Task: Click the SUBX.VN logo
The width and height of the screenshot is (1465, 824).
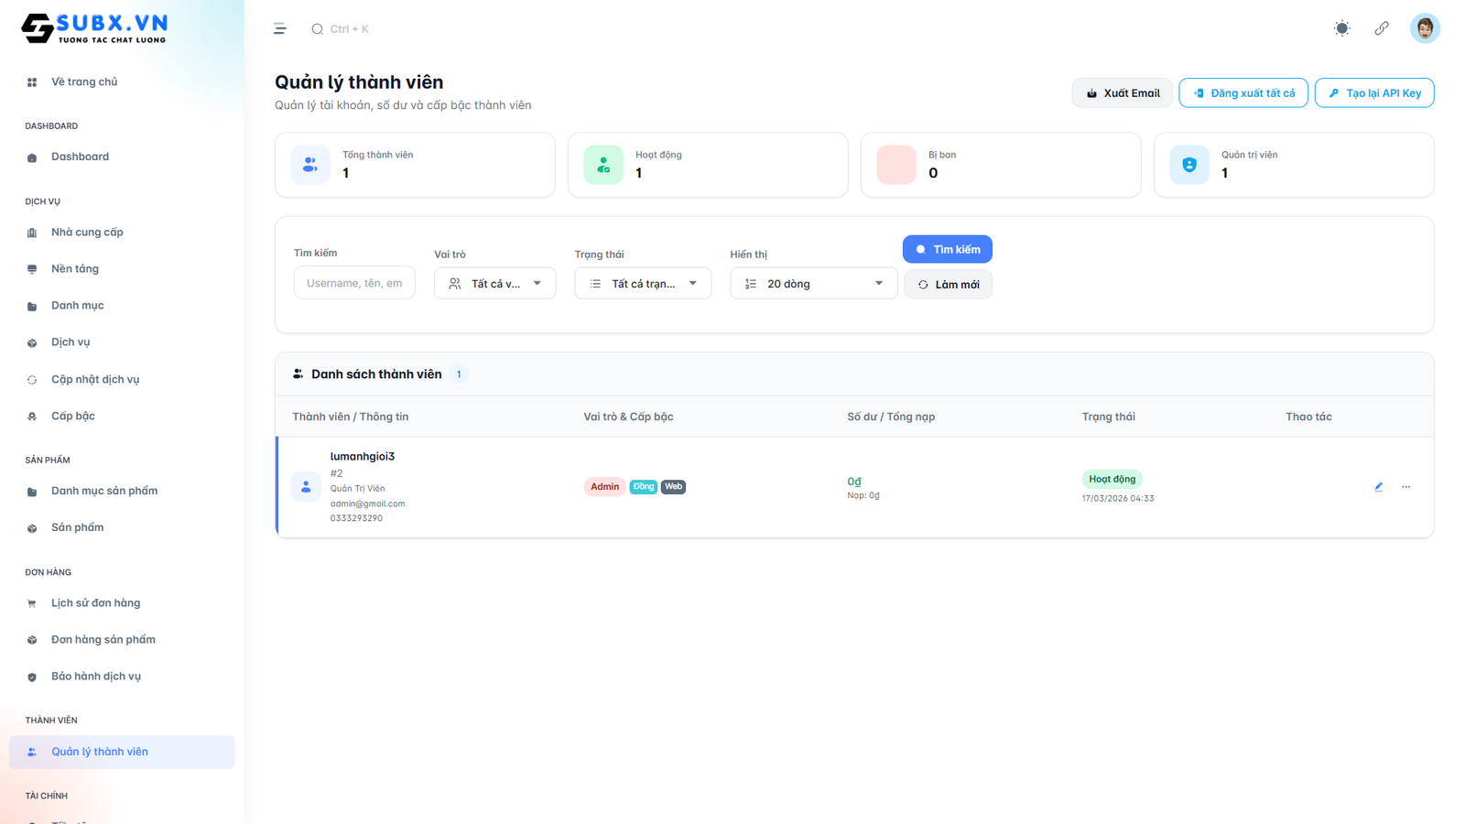Action: tap(94, 28)
